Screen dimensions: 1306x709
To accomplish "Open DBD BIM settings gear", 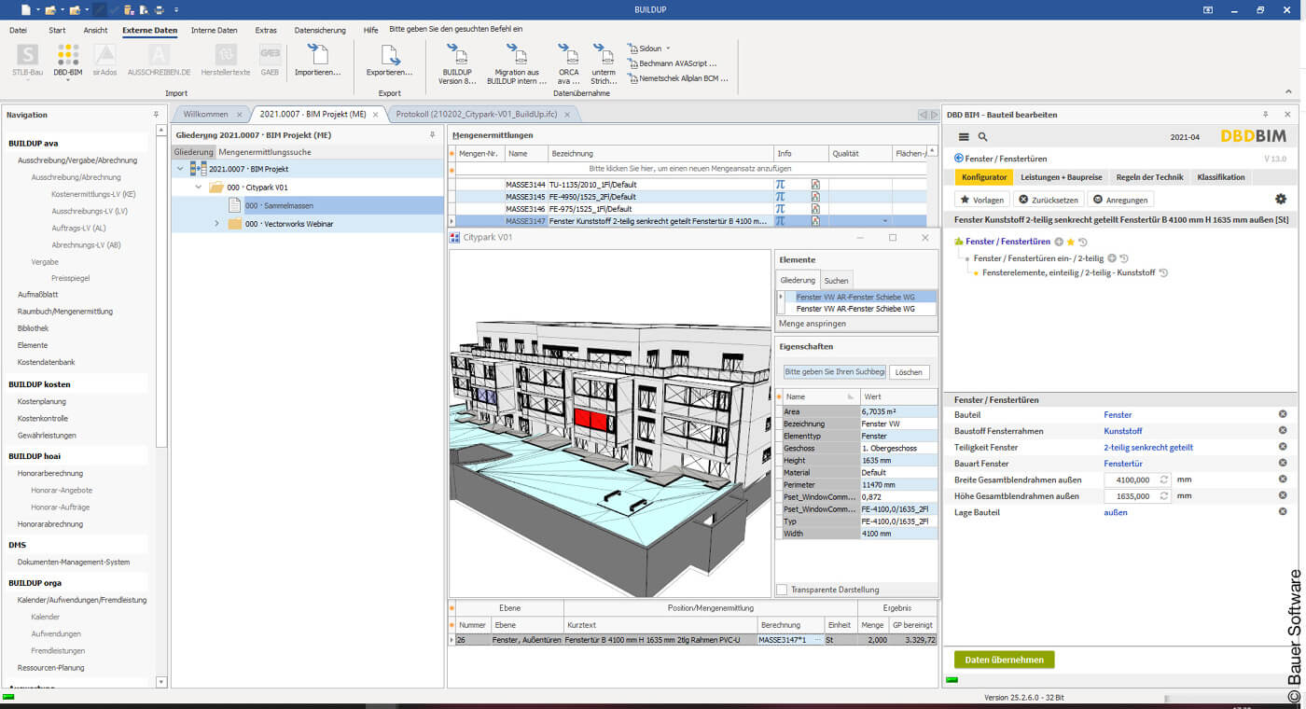I will pos(1281,200).
